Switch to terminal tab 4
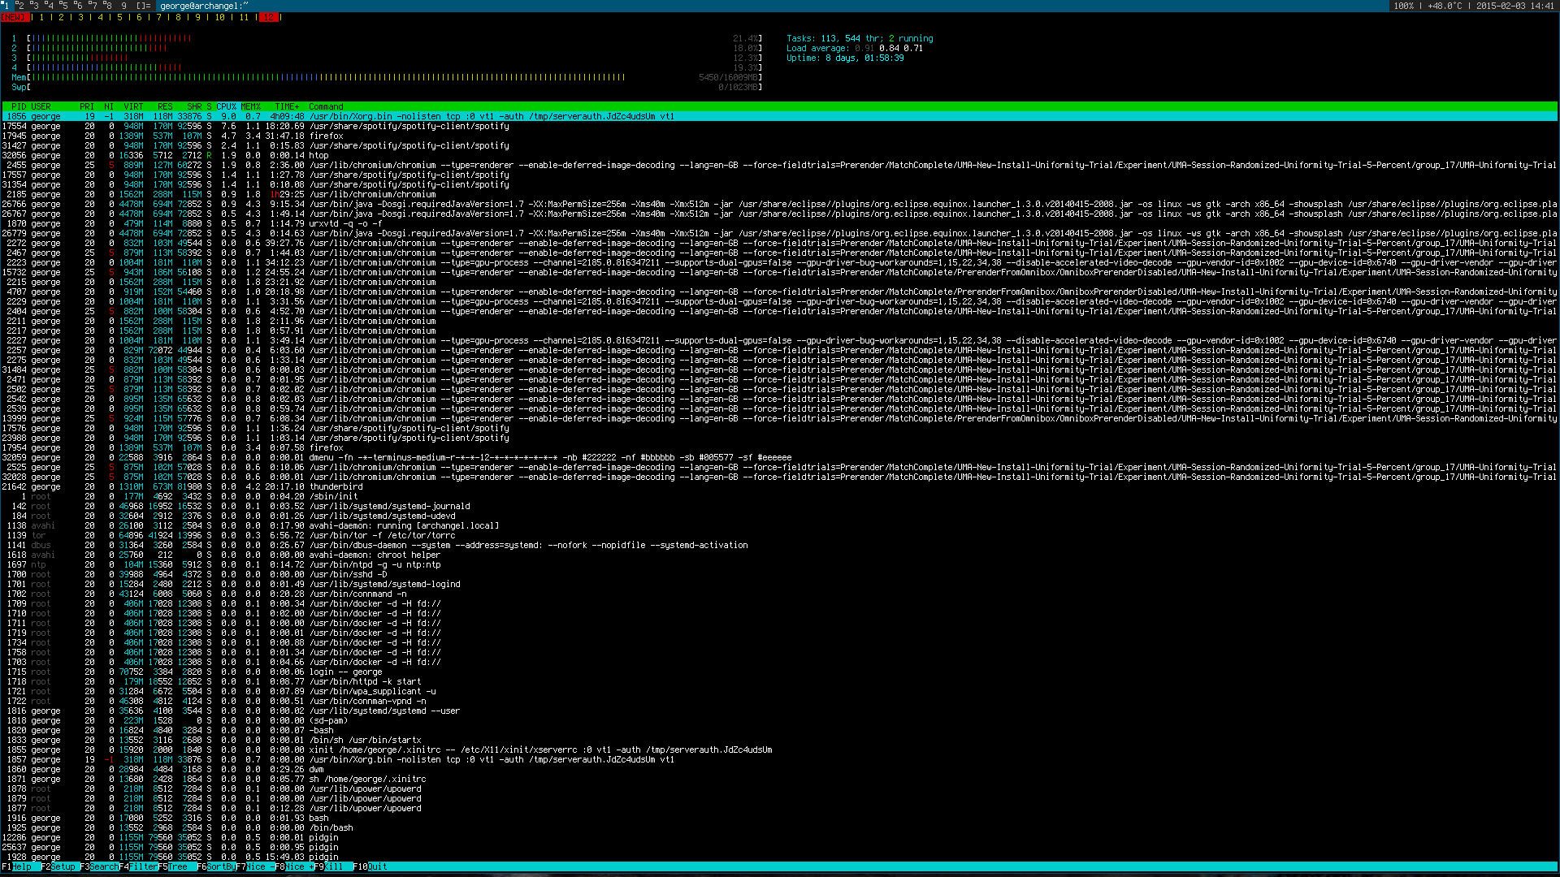This screenshot has height=877, width=1560. coord(101,17)
